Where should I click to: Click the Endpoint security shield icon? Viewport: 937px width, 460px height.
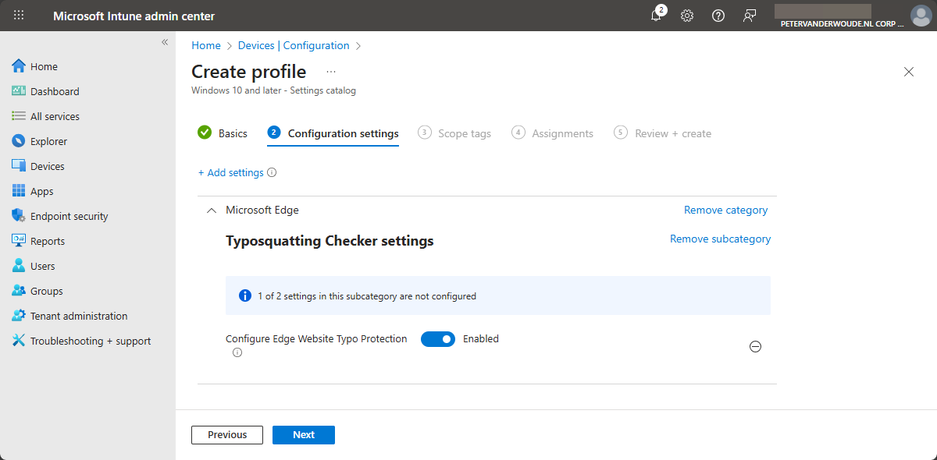[x=19, y=216]
